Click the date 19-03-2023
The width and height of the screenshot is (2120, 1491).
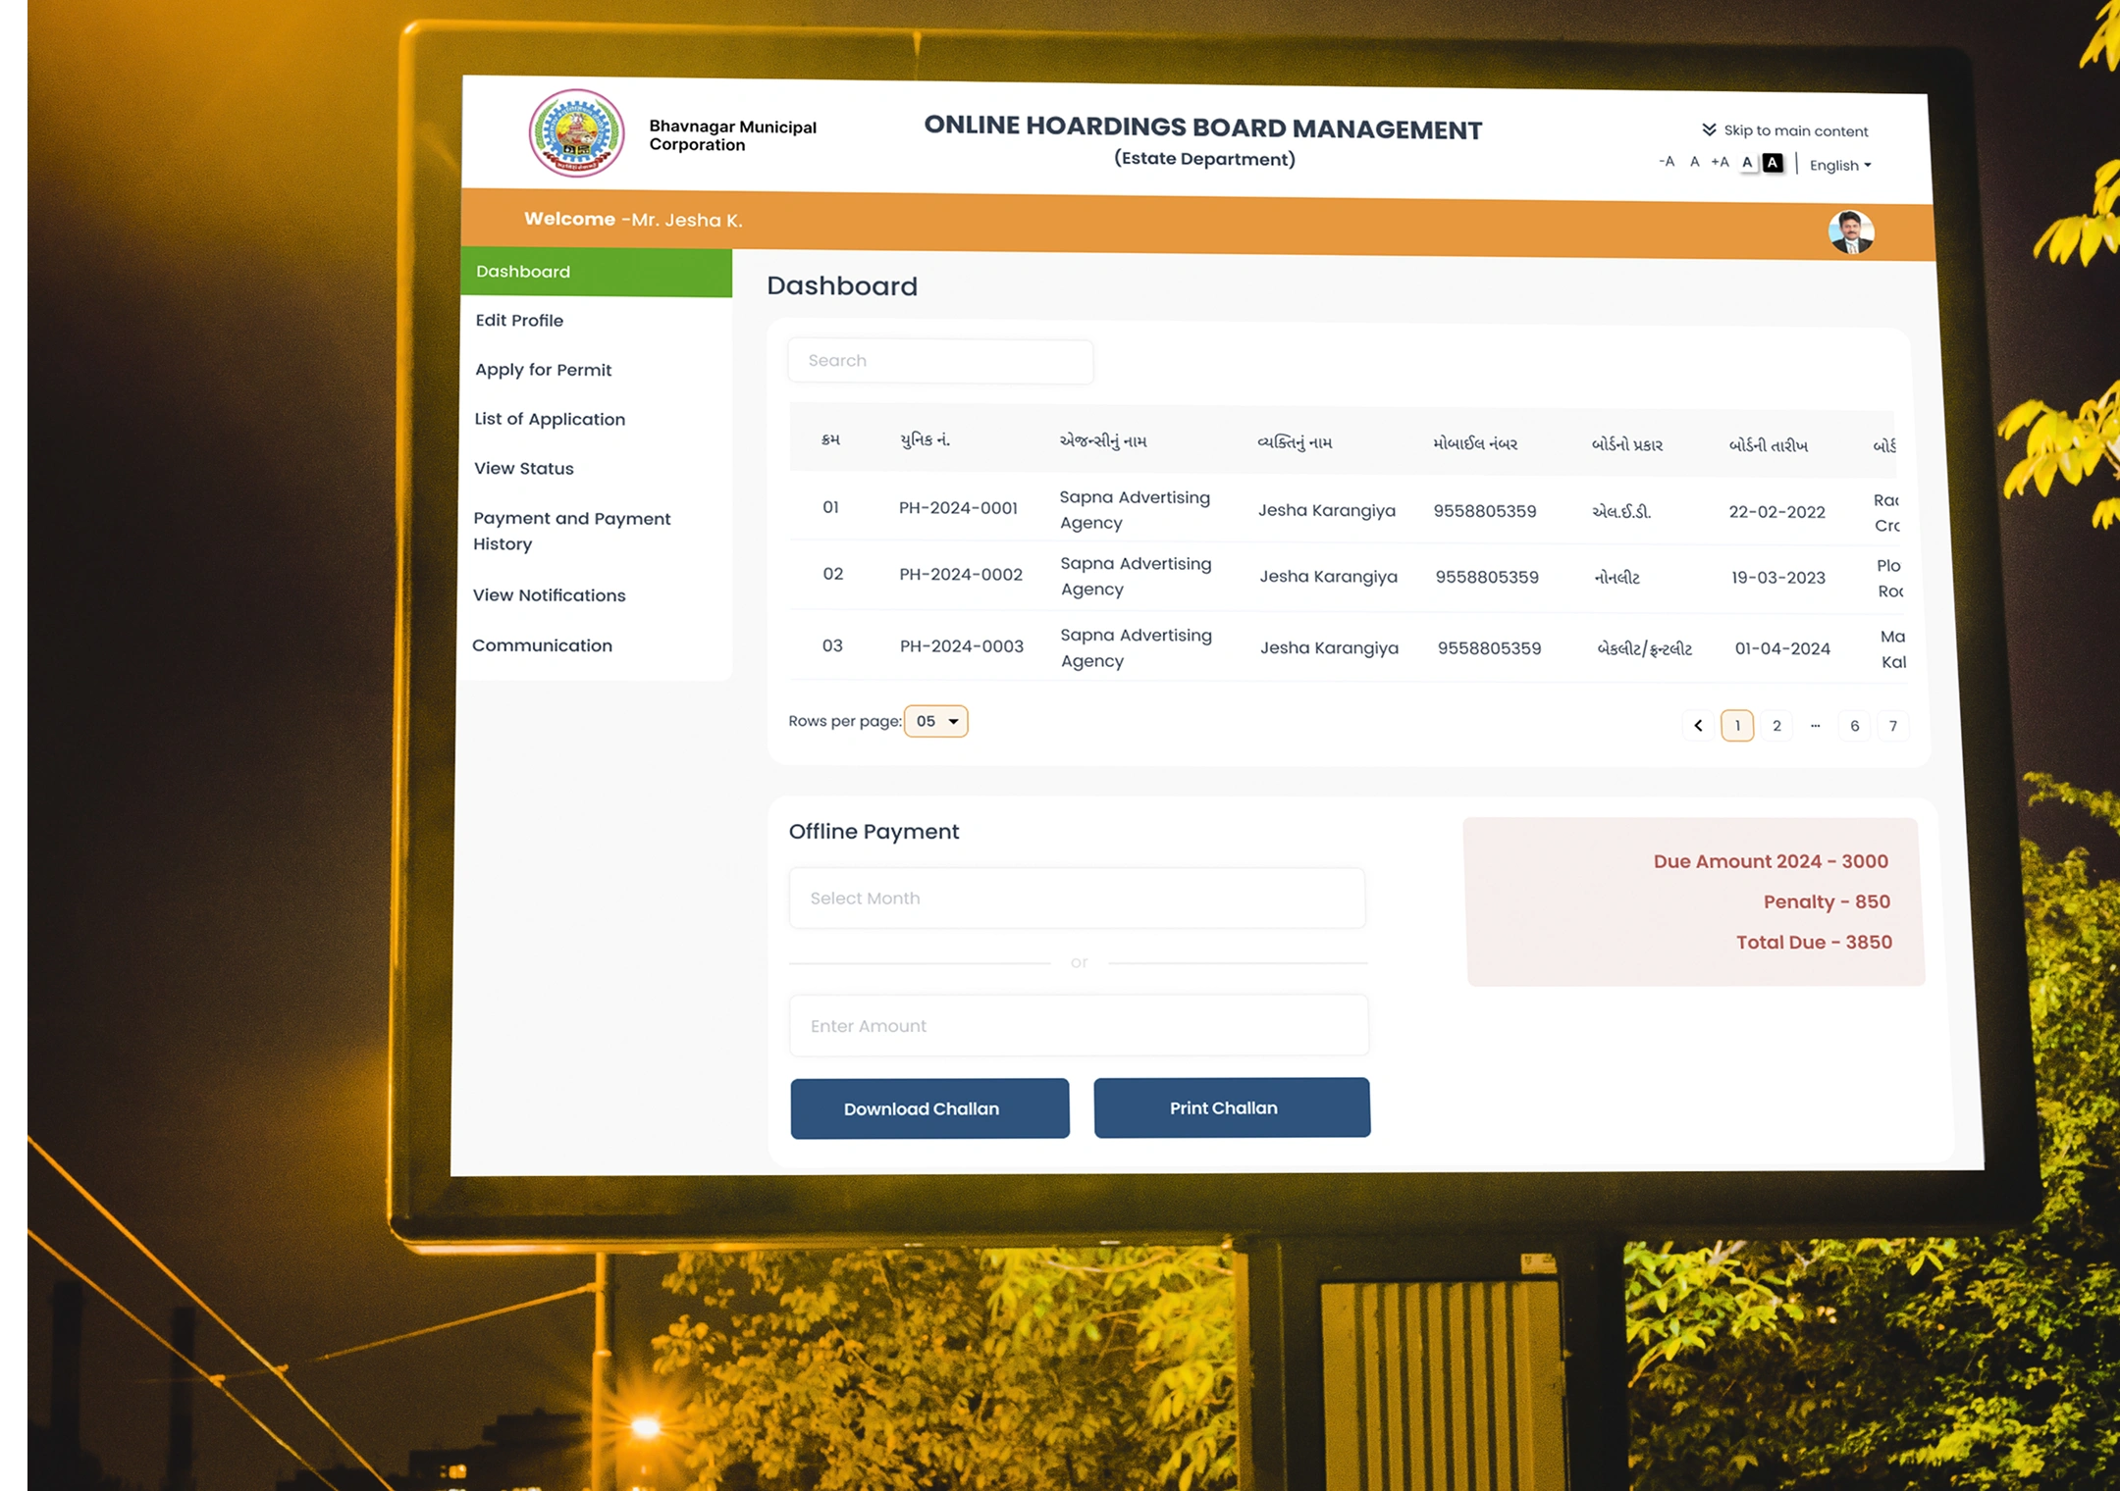coord(1778,578)
